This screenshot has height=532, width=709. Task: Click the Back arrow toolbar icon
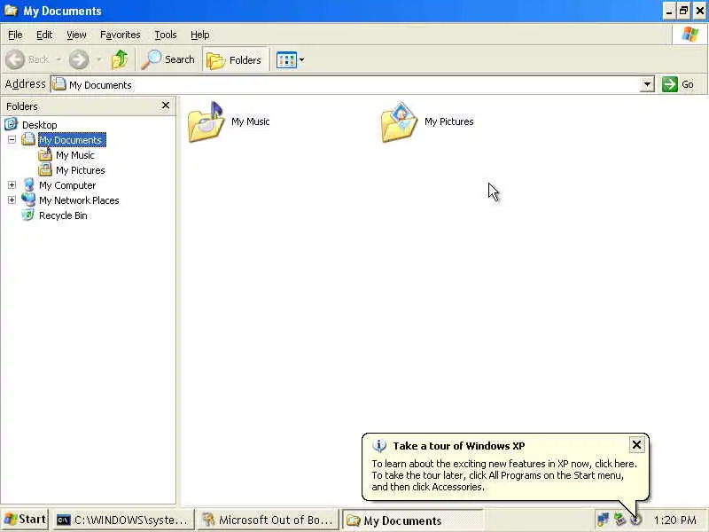pos(15,59)
